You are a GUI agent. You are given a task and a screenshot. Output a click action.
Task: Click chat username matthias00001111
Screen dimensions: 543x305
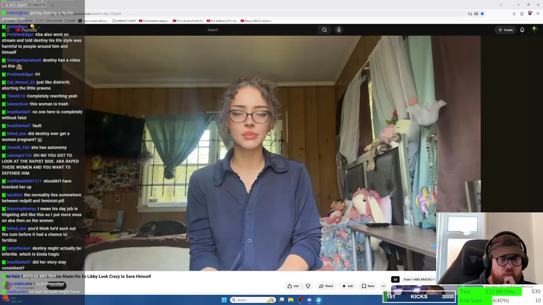(24, 181)
